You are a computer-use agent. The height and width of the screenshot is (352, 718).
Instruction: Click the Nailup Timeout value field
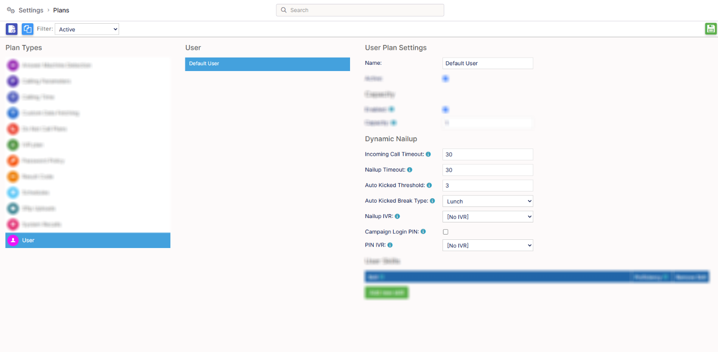(488, 170)
